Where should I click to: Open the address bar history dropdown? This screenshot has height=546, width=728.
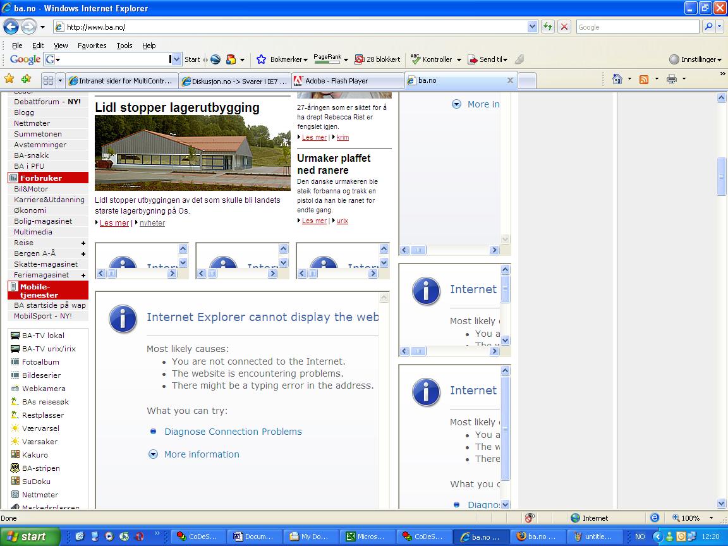click(x=533, y=27)
